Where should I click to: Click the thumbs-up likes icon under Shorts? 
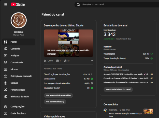point(65,61)
